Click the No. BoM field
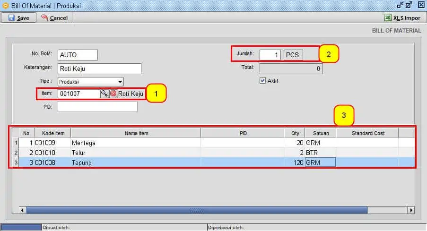Image resolution: width=427 pixels, height=231 pixels. click(x=78, y=55)
